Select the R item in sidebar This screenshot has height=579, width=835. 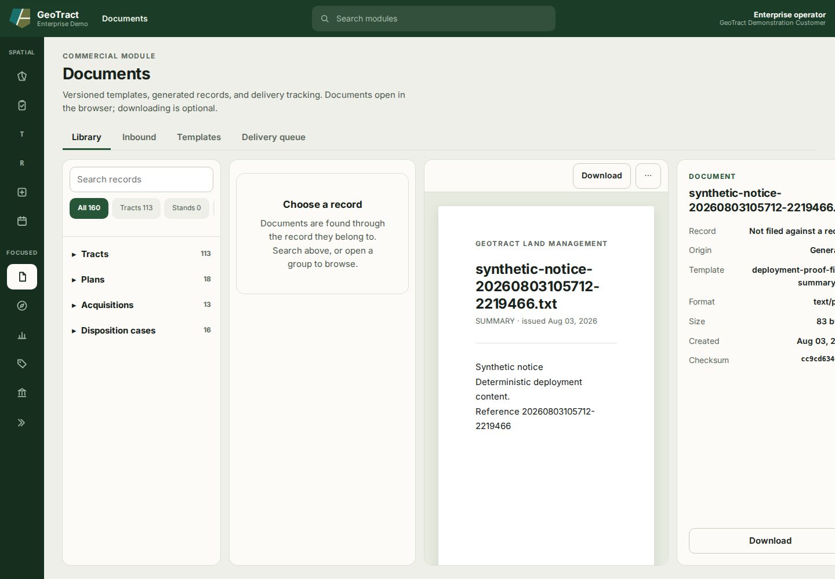coord(22,163)
